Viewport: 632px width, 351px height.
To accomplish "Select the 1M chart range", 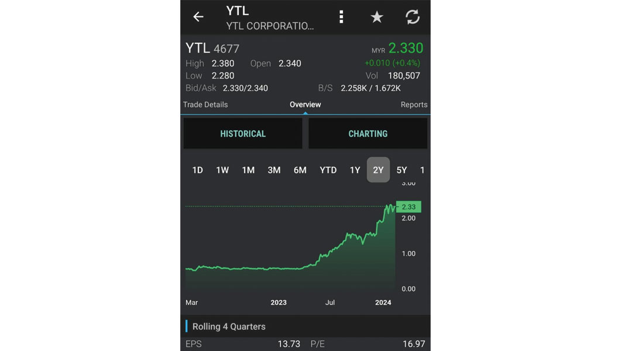I will (248, 170).
